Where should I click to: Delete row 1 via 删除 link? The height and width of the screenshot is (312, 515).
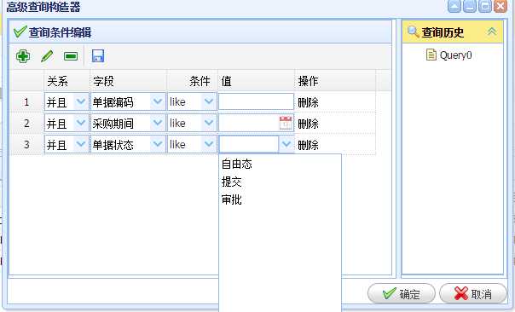point(308,102)
